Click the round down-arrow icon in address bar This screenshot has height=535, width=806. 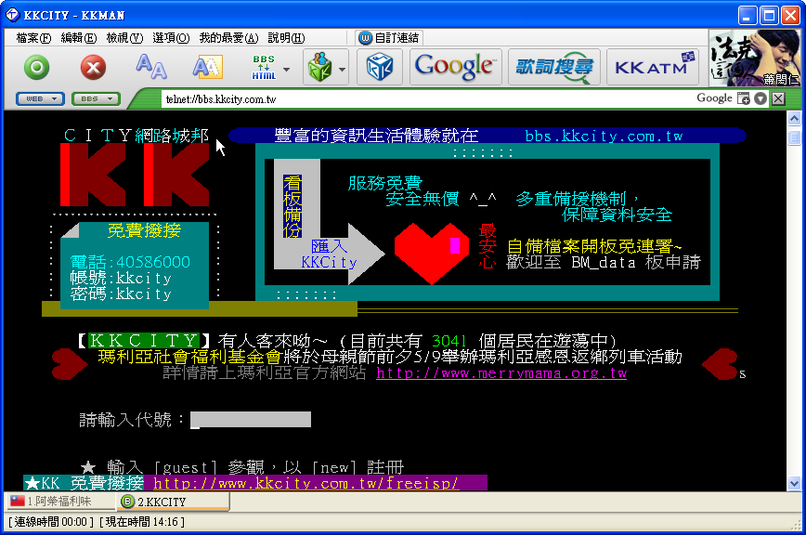760,98
